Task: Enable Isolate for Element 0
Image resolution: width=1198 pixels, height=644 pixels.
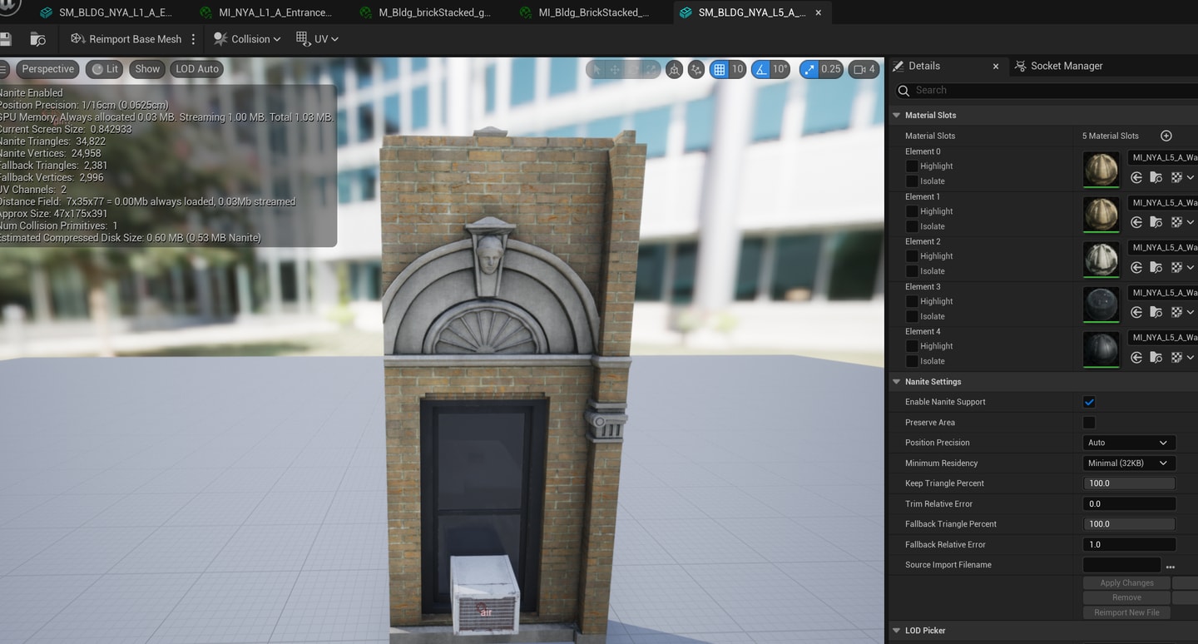Action: point(912,181)
